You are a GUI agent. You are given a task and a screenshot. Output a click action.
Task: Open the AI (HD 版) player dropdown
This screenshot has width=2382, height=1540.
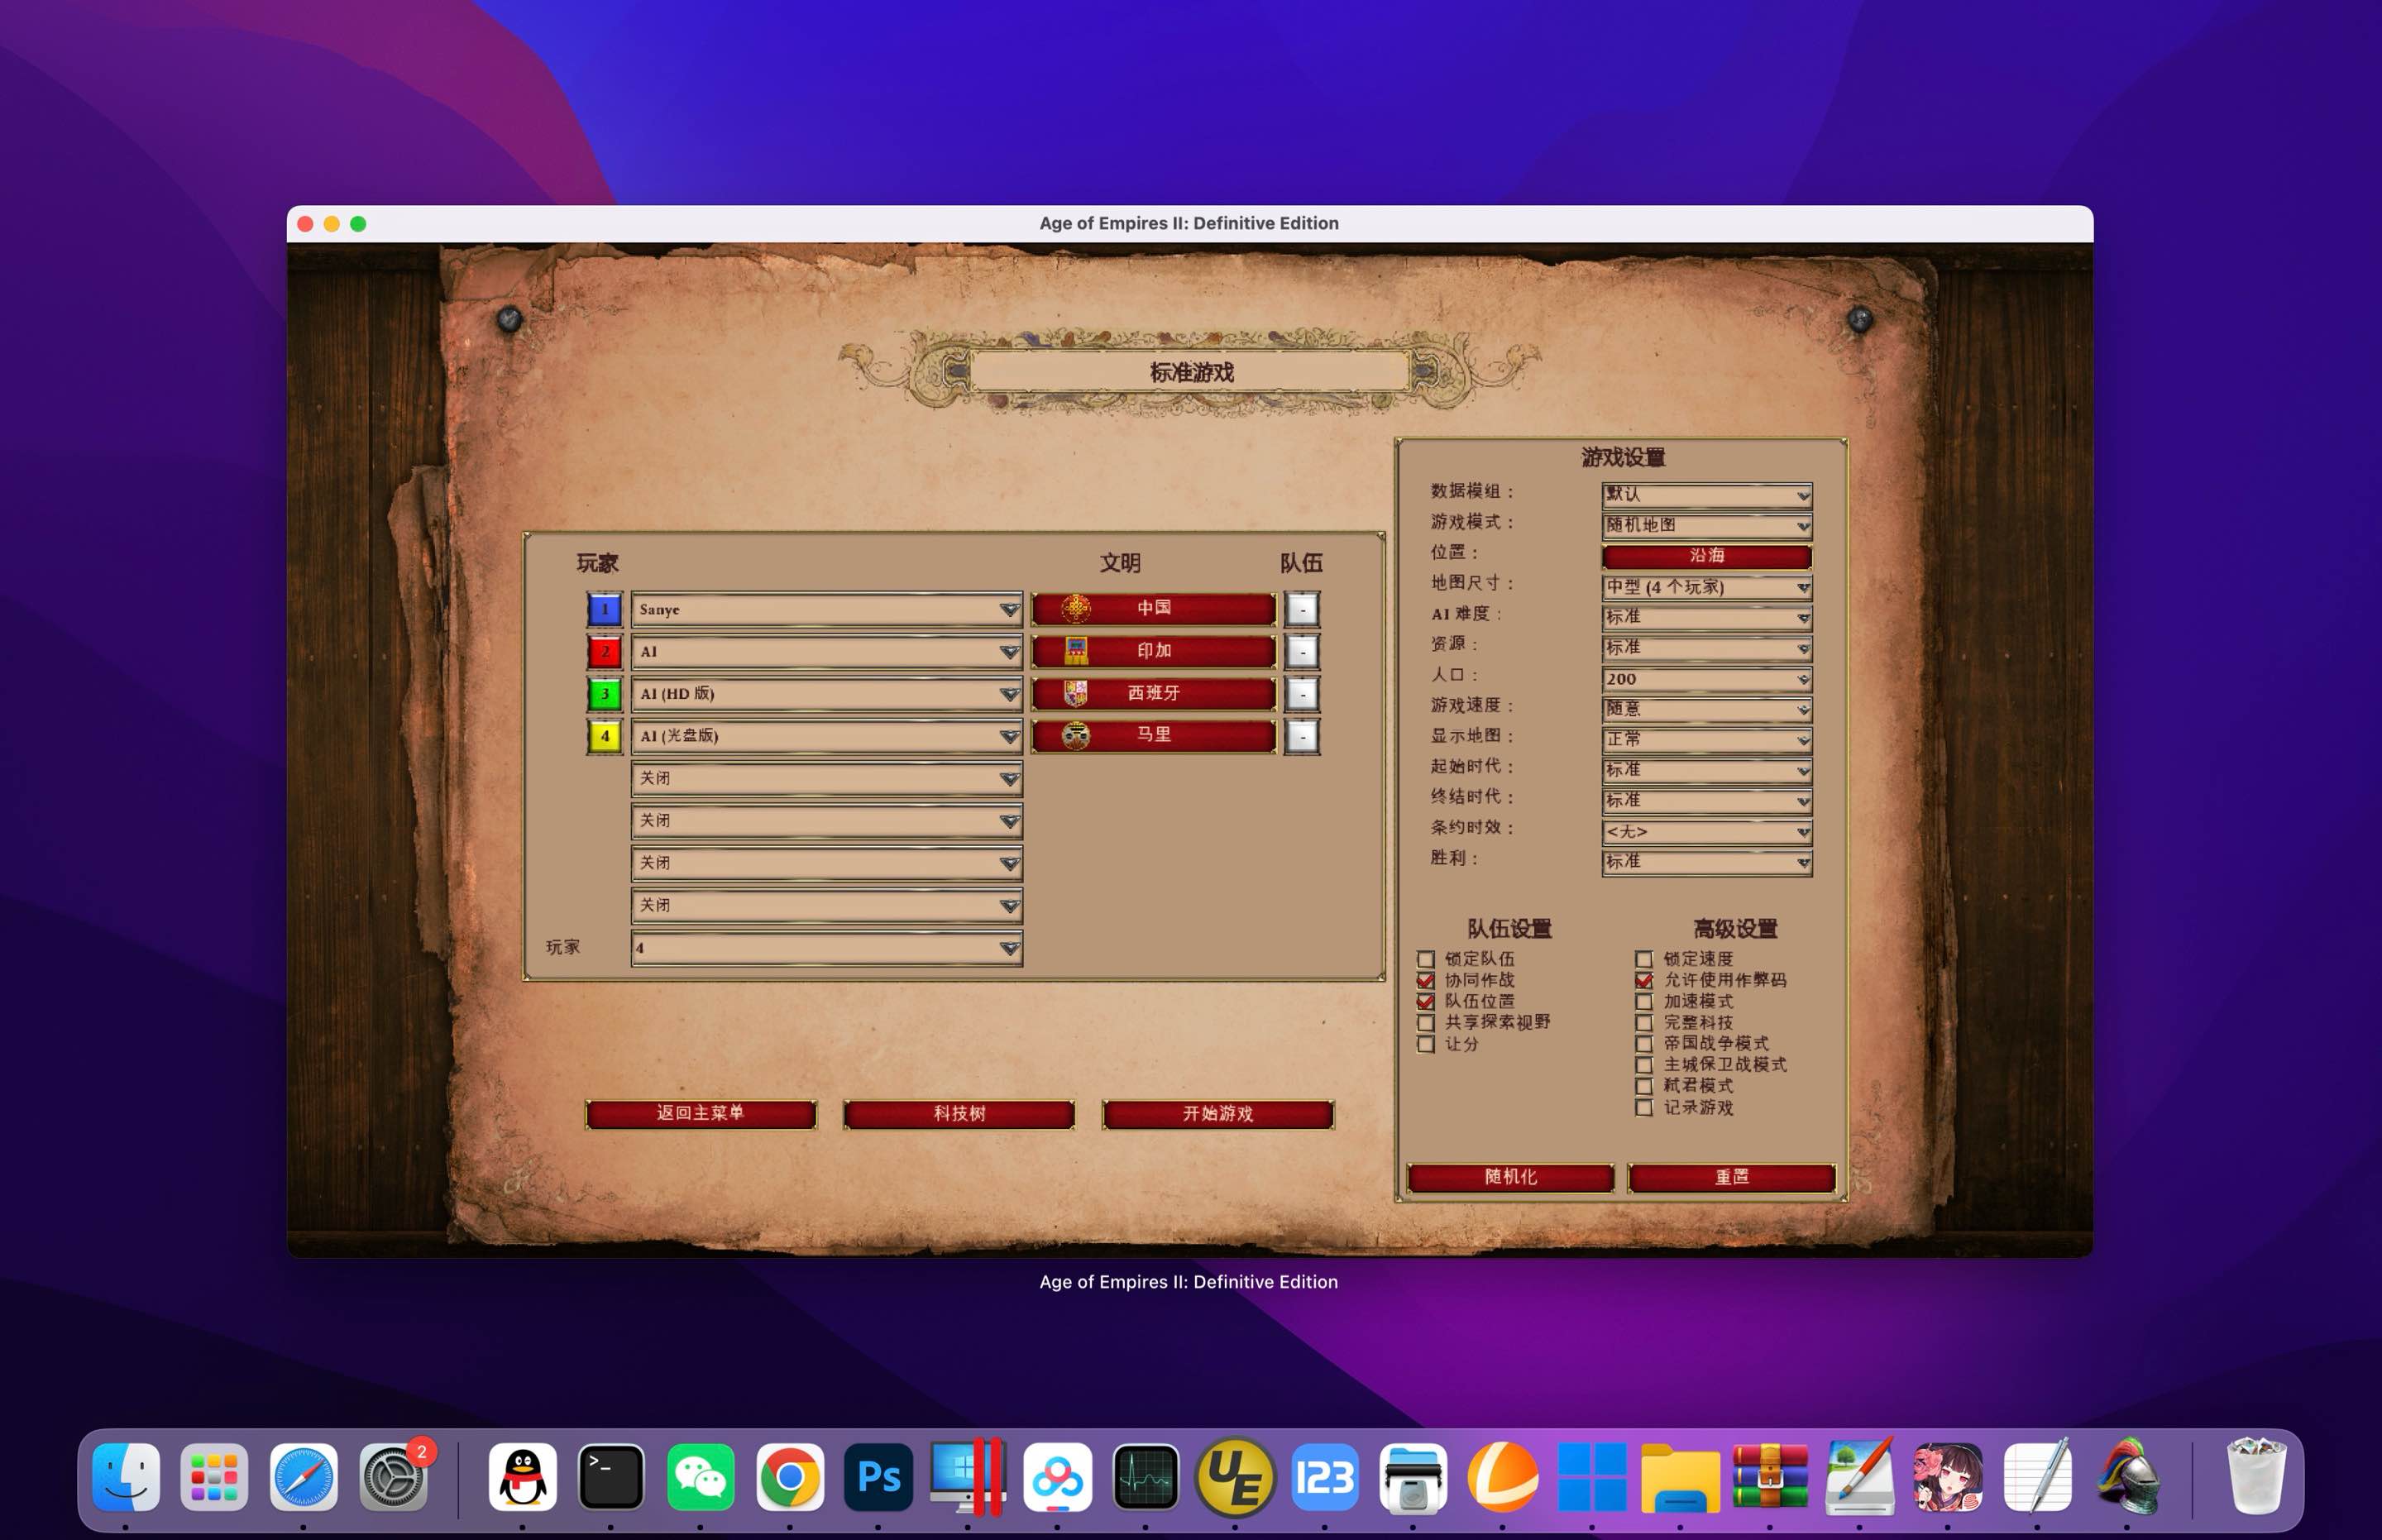pos(826,694)
